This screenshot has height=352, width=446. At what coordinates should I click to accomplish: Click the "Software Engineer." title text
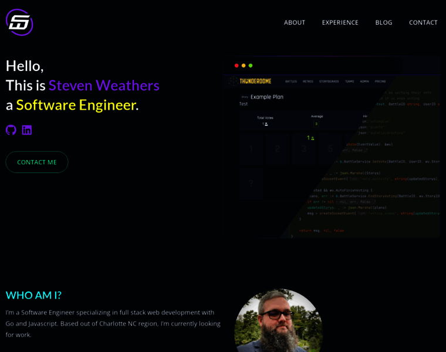77,105
